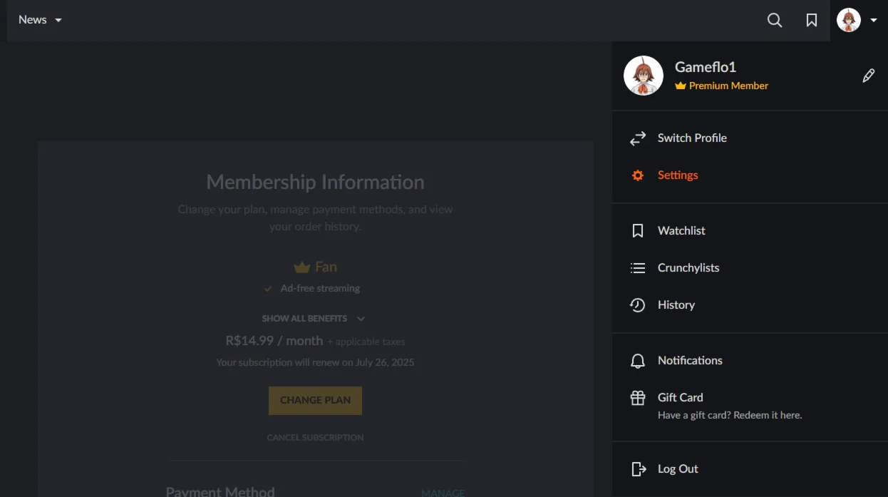
Task: Select Log Out text in menu
Action: coord(678,469)
